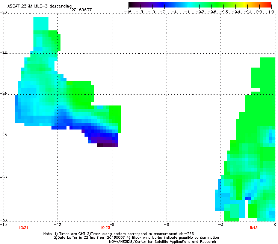Click the red time label 8:43
Screen dimensions: 278x244
click(254, 228)
